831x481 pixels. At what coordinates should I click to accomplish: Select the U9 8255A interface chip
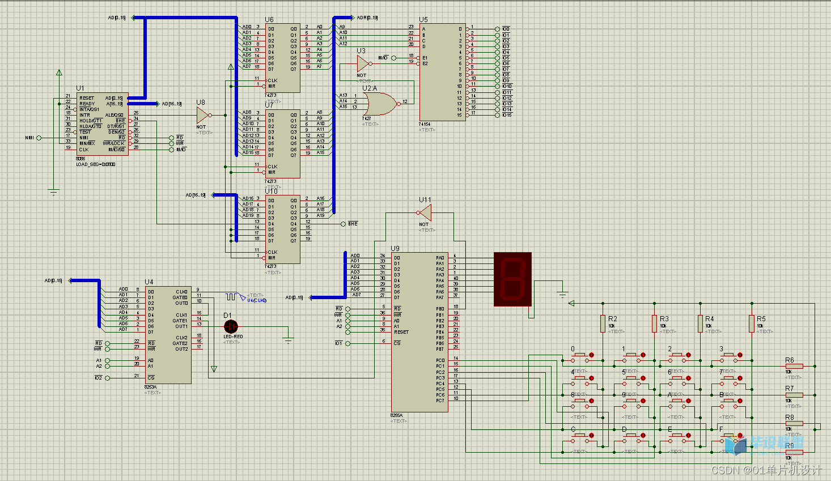[419, 333]
